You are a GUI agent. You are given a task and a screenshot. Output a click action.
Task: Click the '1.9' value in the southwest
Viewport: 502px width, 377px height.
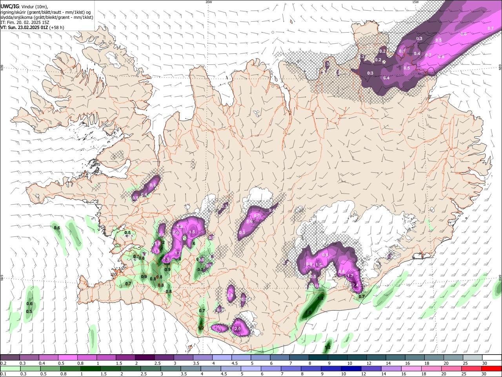166,260
